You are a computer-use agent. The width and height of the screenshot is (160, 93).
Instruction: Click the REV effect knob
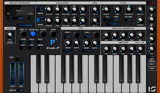pos(151,39)
